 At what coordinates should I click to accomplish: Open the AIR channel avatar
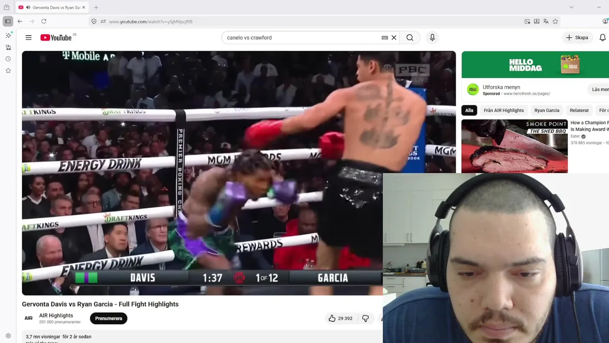29,318
